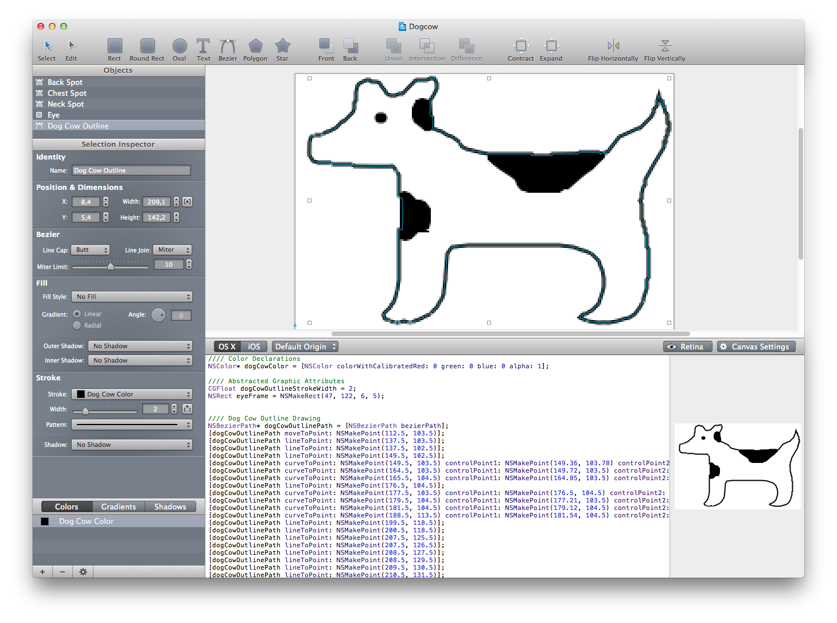
Task: Click the Name field Dog Cow Outline
Action: point(131,170)
